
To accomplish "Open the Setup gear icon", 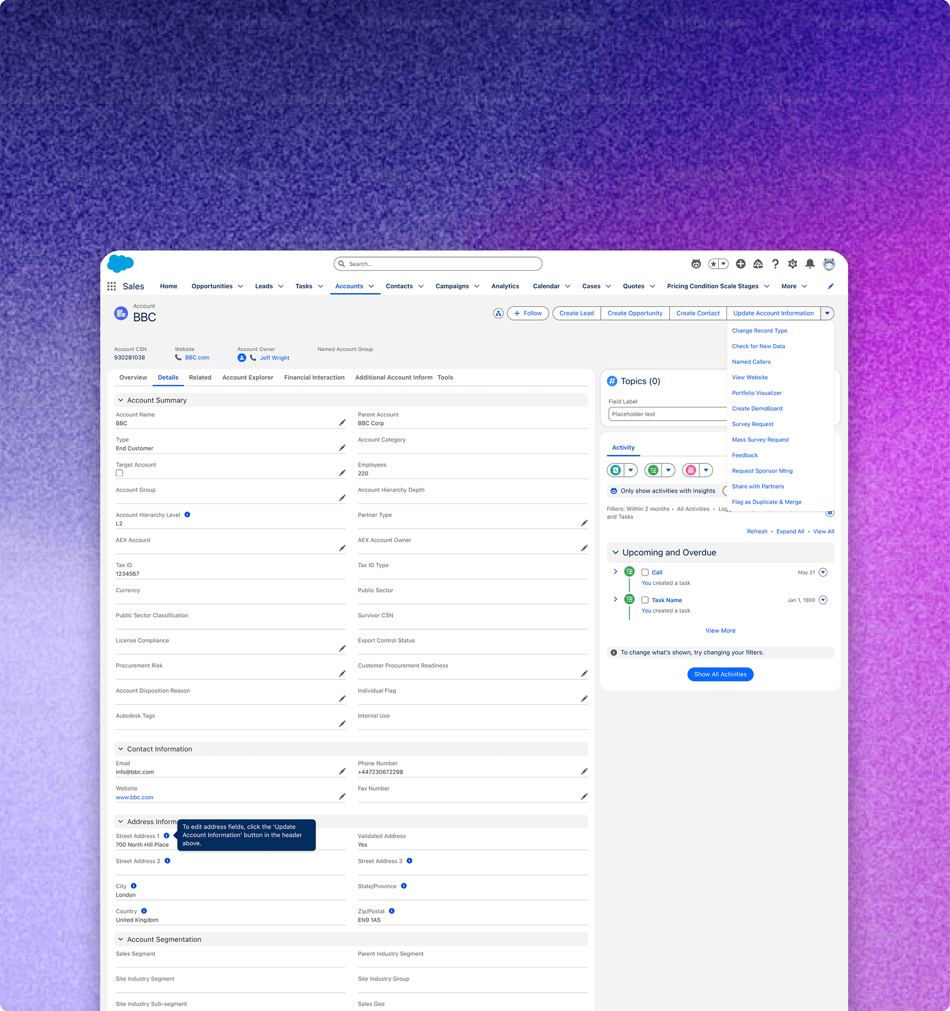I will (x=793, y=264).
